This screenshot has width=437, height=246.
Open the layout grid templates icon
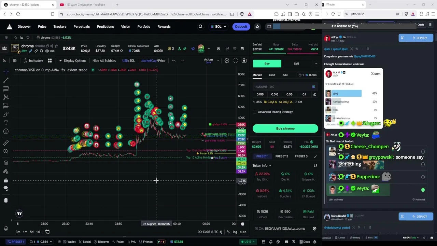pyautogui.click(x=50, y=60)
